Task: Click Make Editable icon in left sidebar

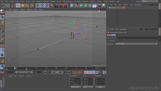Action: [2, 12]
